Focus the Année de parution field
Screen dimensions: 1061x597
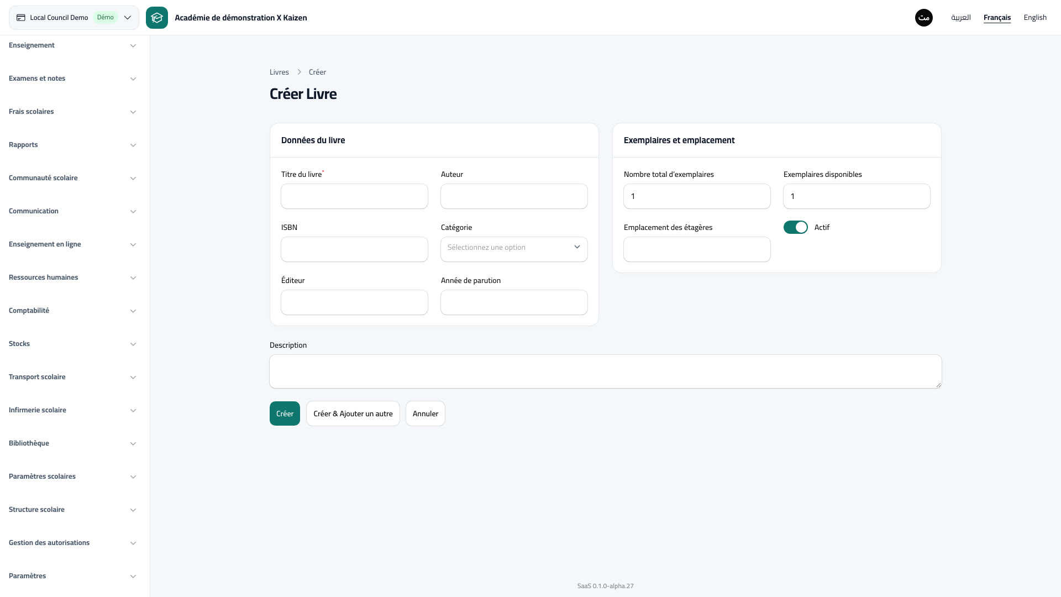514,302
